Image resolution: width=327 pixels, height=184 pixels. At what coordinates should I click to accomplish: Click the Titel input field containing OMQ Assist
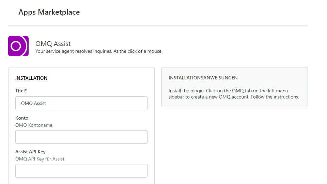[x=81, y=103]
